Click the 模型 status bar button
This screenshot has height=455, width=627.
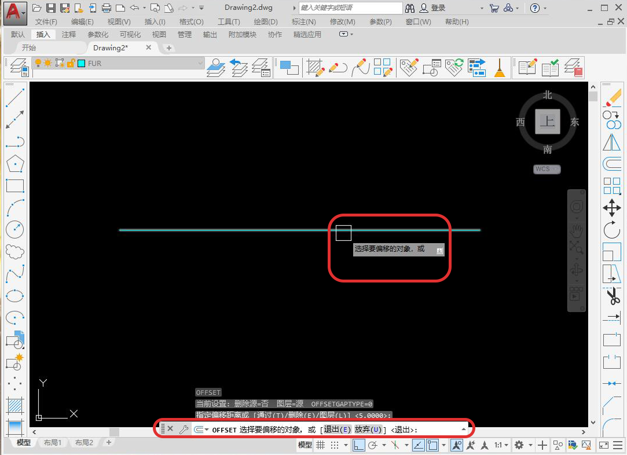[305, 445]
